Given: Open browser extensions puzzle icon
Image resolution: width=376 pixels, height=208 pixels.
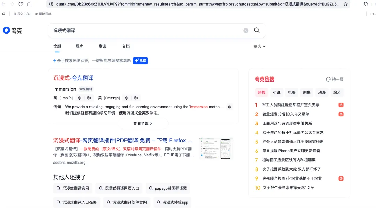Looking at the screenshot, I should [366, 4].
